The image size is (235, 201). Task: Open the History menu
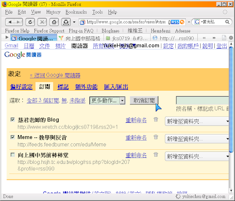(53, 12)
